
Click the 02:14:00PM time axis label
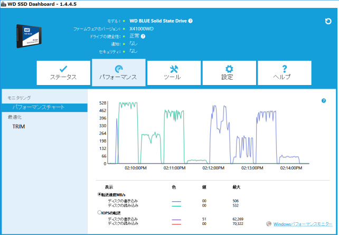click(291, 168)
